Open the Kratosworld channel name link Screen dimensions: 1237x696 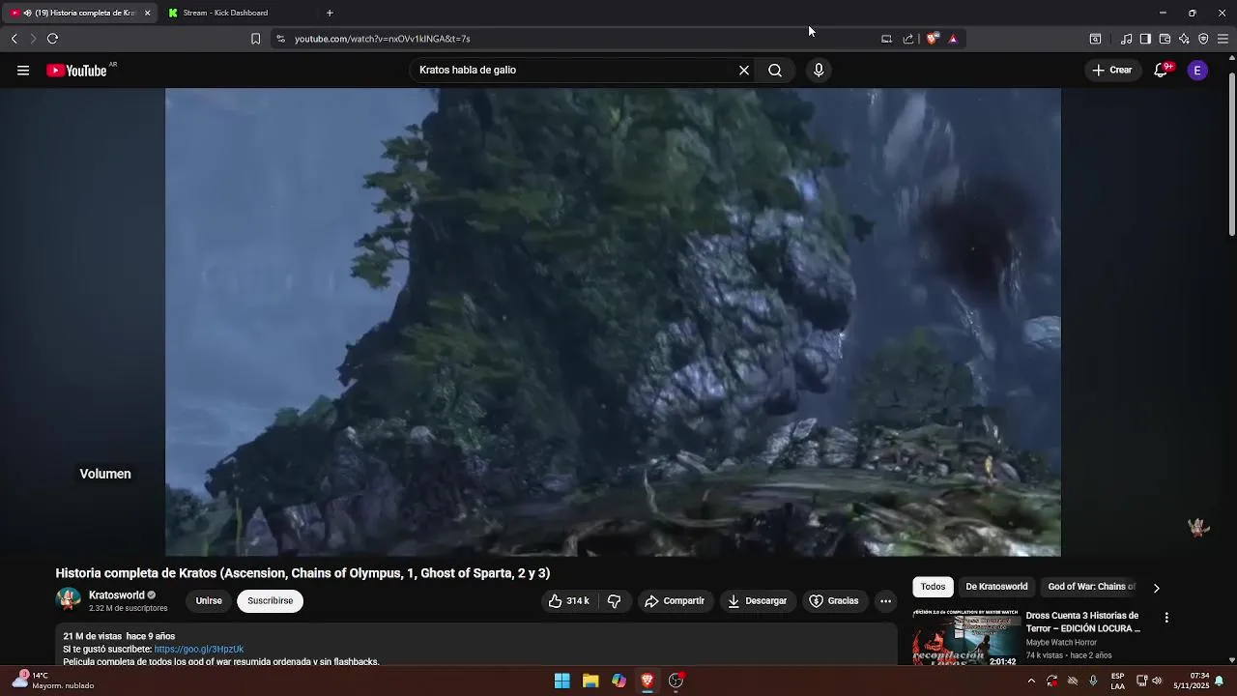(x=117, y=595)
